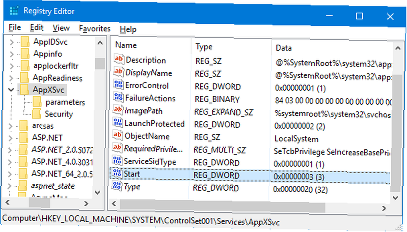Screen dimensions: 407x232
Task: Expand the arcsas key
Action: pos(11,126)
